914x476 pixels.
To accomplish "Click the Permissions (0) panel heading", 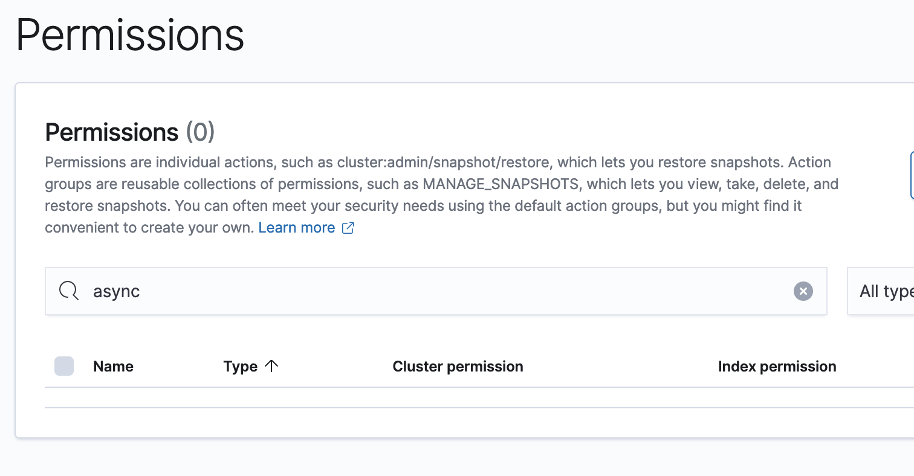I will [129, 132].
